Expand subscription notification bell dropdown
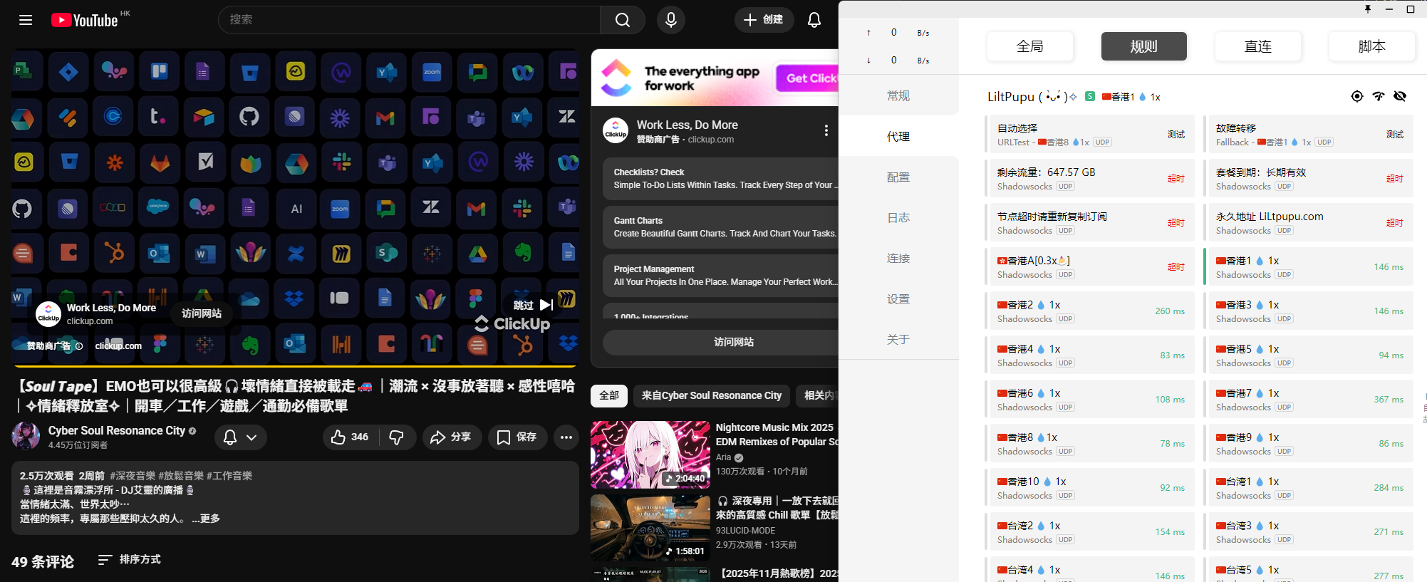 tap(240, 437)
